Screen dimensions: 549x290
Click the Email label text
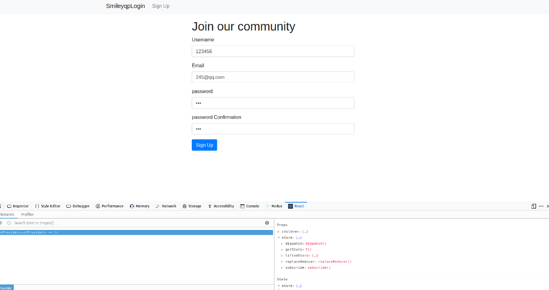click(198, 65)
